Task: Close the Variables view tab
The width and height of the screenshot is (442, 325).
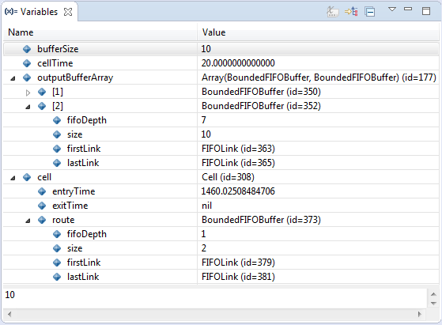Action: tap(68, 12)
